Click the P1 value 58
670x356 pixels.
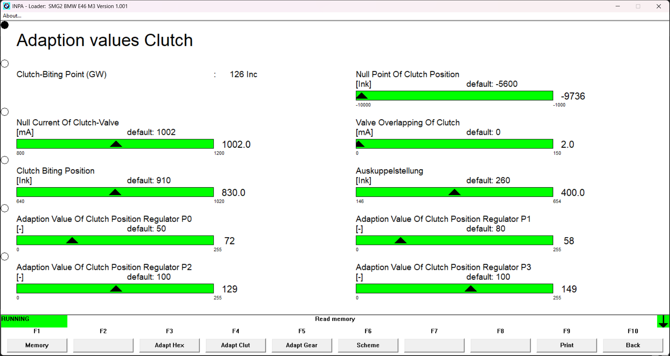click(x=569, y=241)
